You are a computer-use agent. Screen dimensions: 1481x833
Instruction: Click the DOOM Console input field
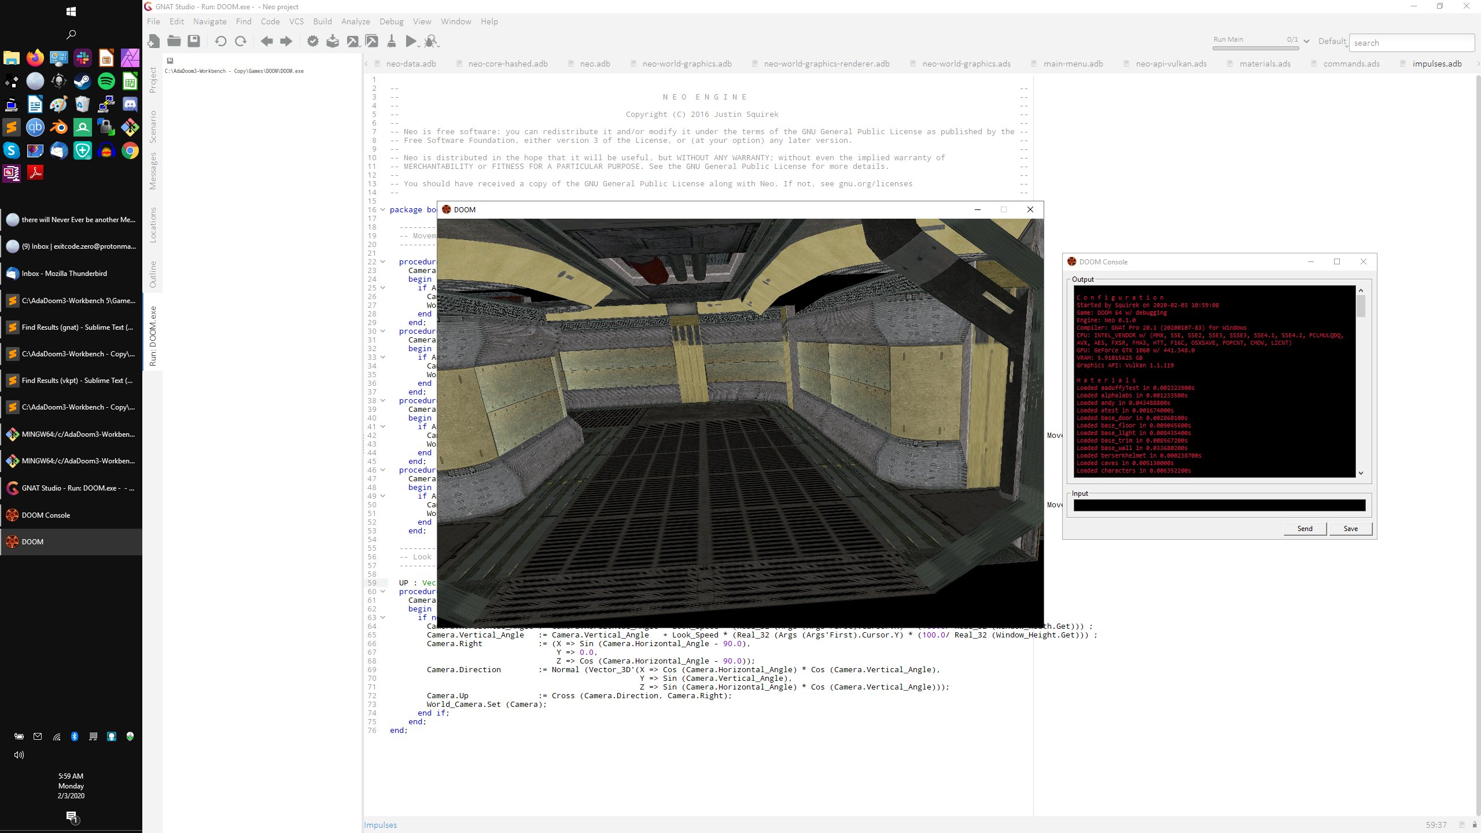click(x=1220, y=505)
